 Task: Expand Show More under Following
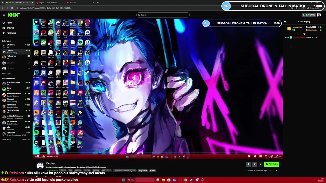(x=6, y=74)
